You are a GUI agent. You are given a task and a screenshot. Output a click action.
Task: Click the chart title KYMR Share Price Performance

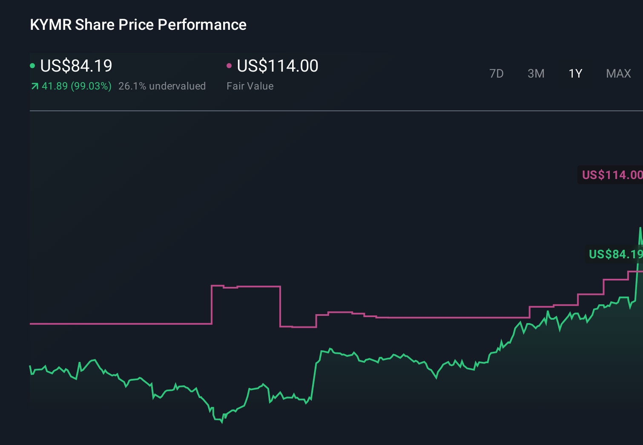(138, 25)
